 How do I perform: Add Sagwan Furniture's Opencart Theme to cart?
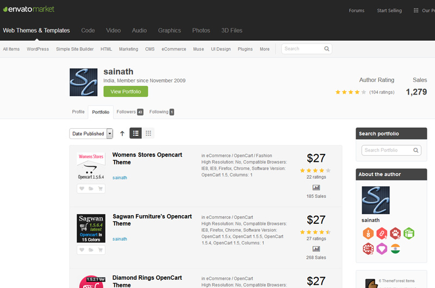101,250
